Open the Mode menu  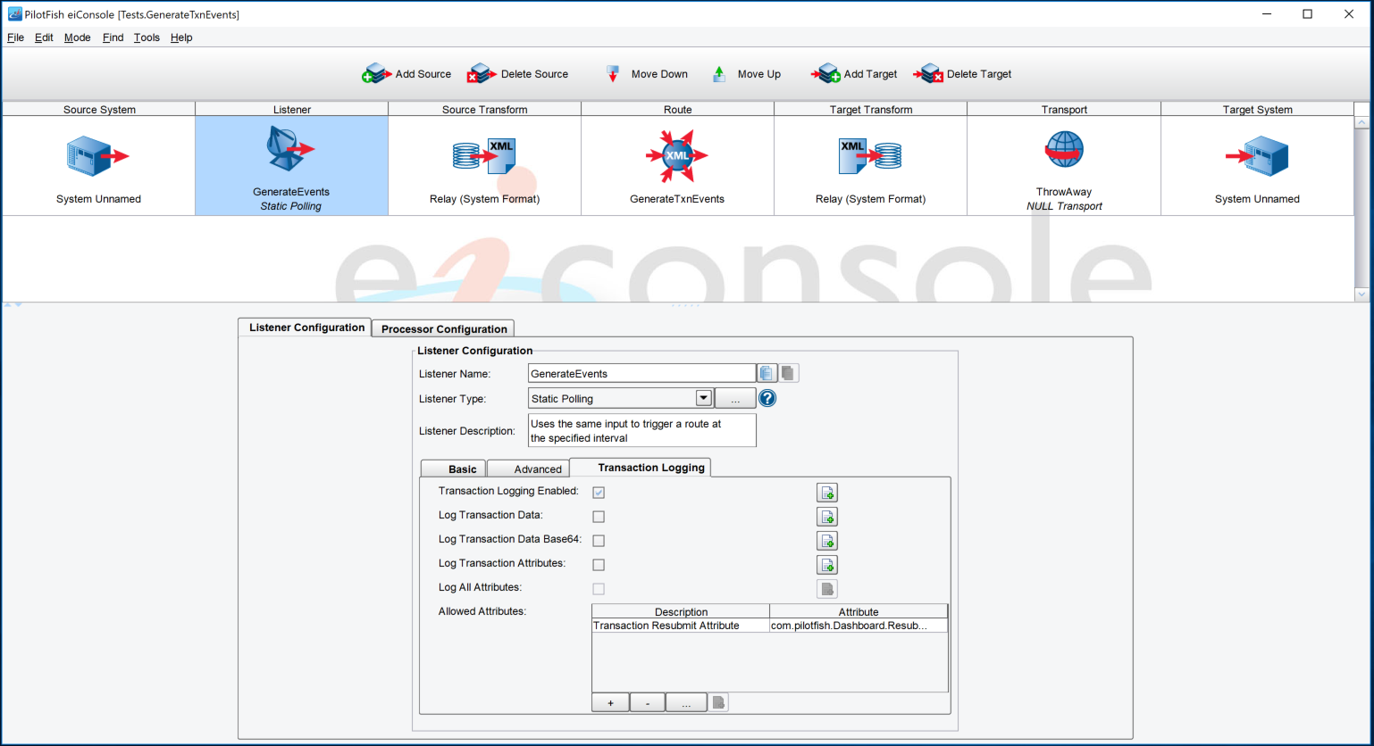pyautogui.click(x=78, y=37)
